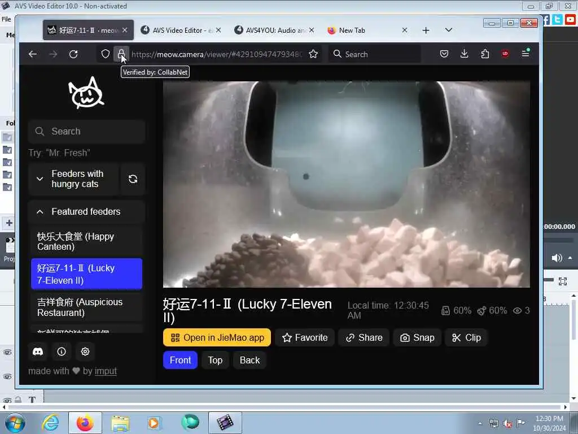The height and width of the screenshot is (434, 578).
Task: Collapse the Featured feeders section
Action: pos(86,212)
